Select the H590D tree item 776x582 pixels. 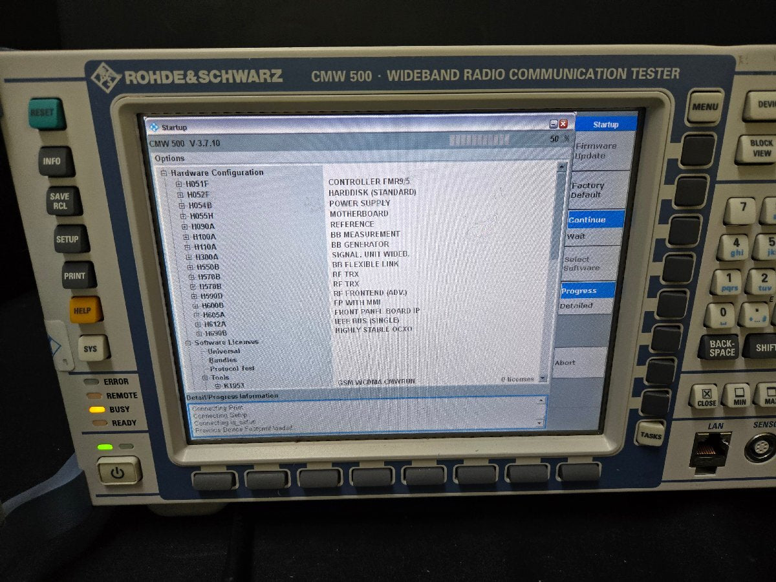pos(211,296)
